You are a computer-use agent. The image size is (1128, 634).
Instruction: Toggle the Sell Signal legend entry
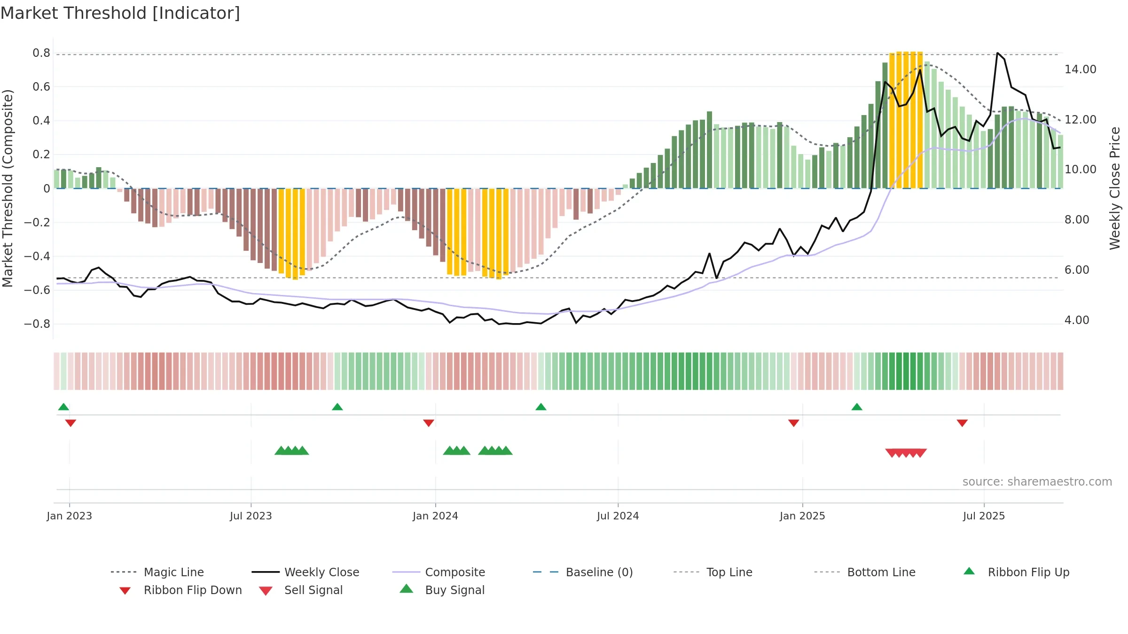coord(301,590)
